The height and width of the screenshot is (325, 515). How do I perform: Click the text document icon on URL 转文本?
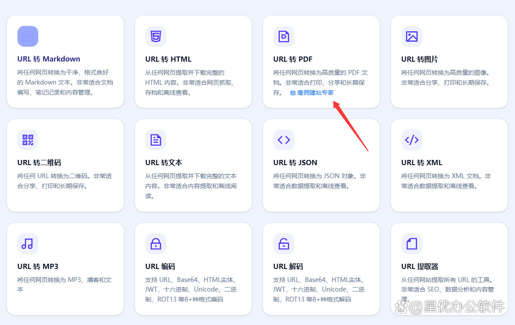coord(156,140)
